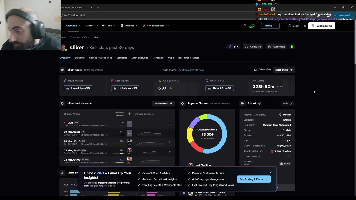Click the bar chart icon beside Days of week

pyautogui.click(x=62, y=173)
